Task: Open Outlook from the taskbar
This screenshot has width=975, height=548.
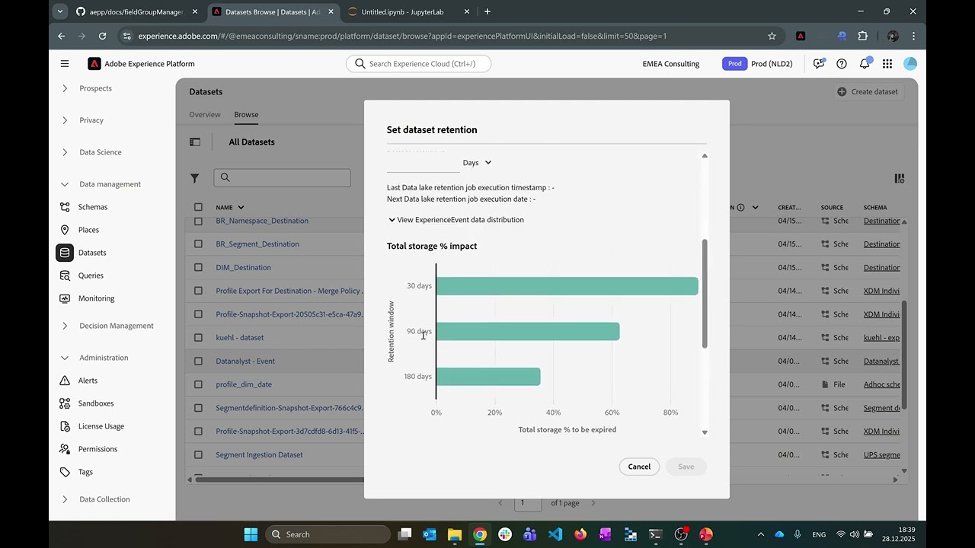Action: [430, 534]
